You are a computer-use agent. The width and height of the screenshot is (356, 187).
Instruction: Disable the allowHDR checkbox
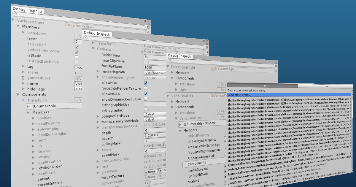[x=145, y=83]
